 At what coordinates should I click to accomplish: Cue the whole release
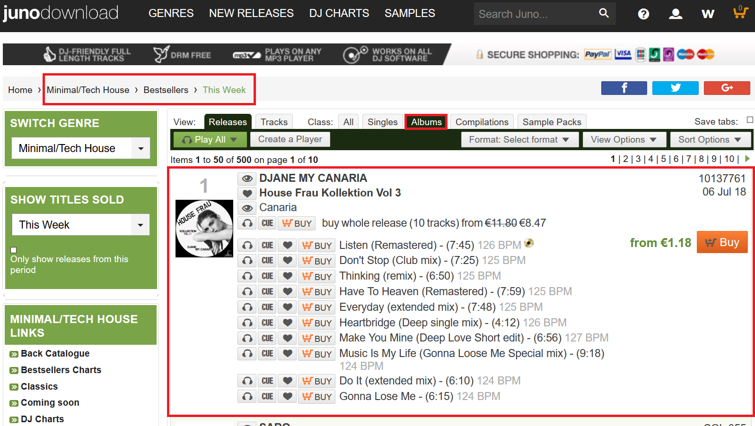coord(267,223)
